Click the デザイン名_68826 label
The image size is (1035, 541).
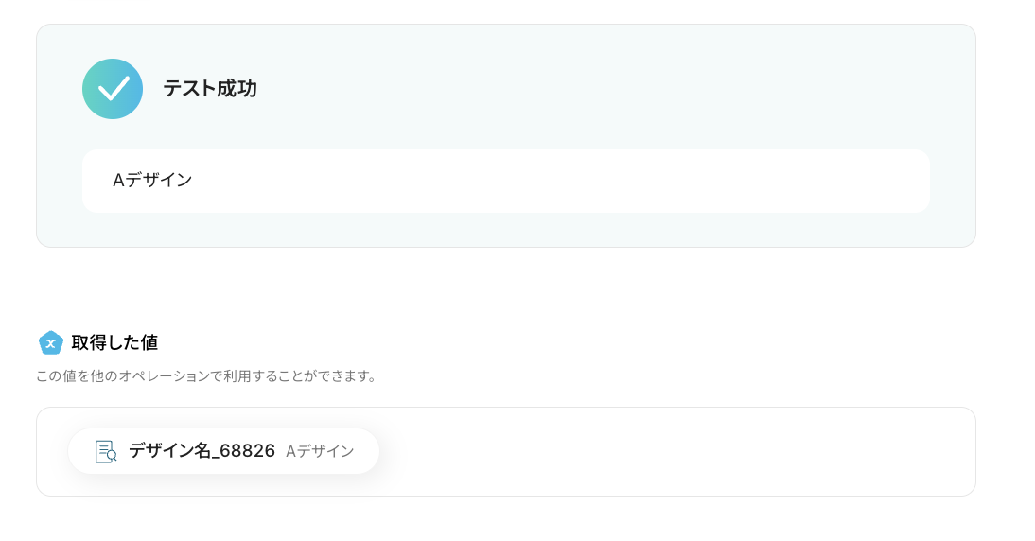tap(202, 451)
